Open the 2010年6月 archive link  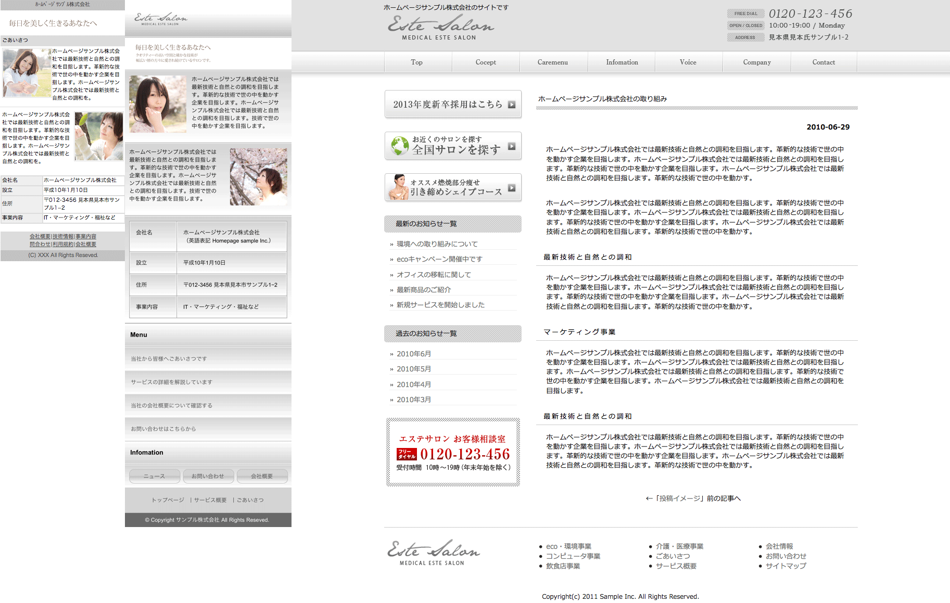pyautogui.click(x=414, y=354)
